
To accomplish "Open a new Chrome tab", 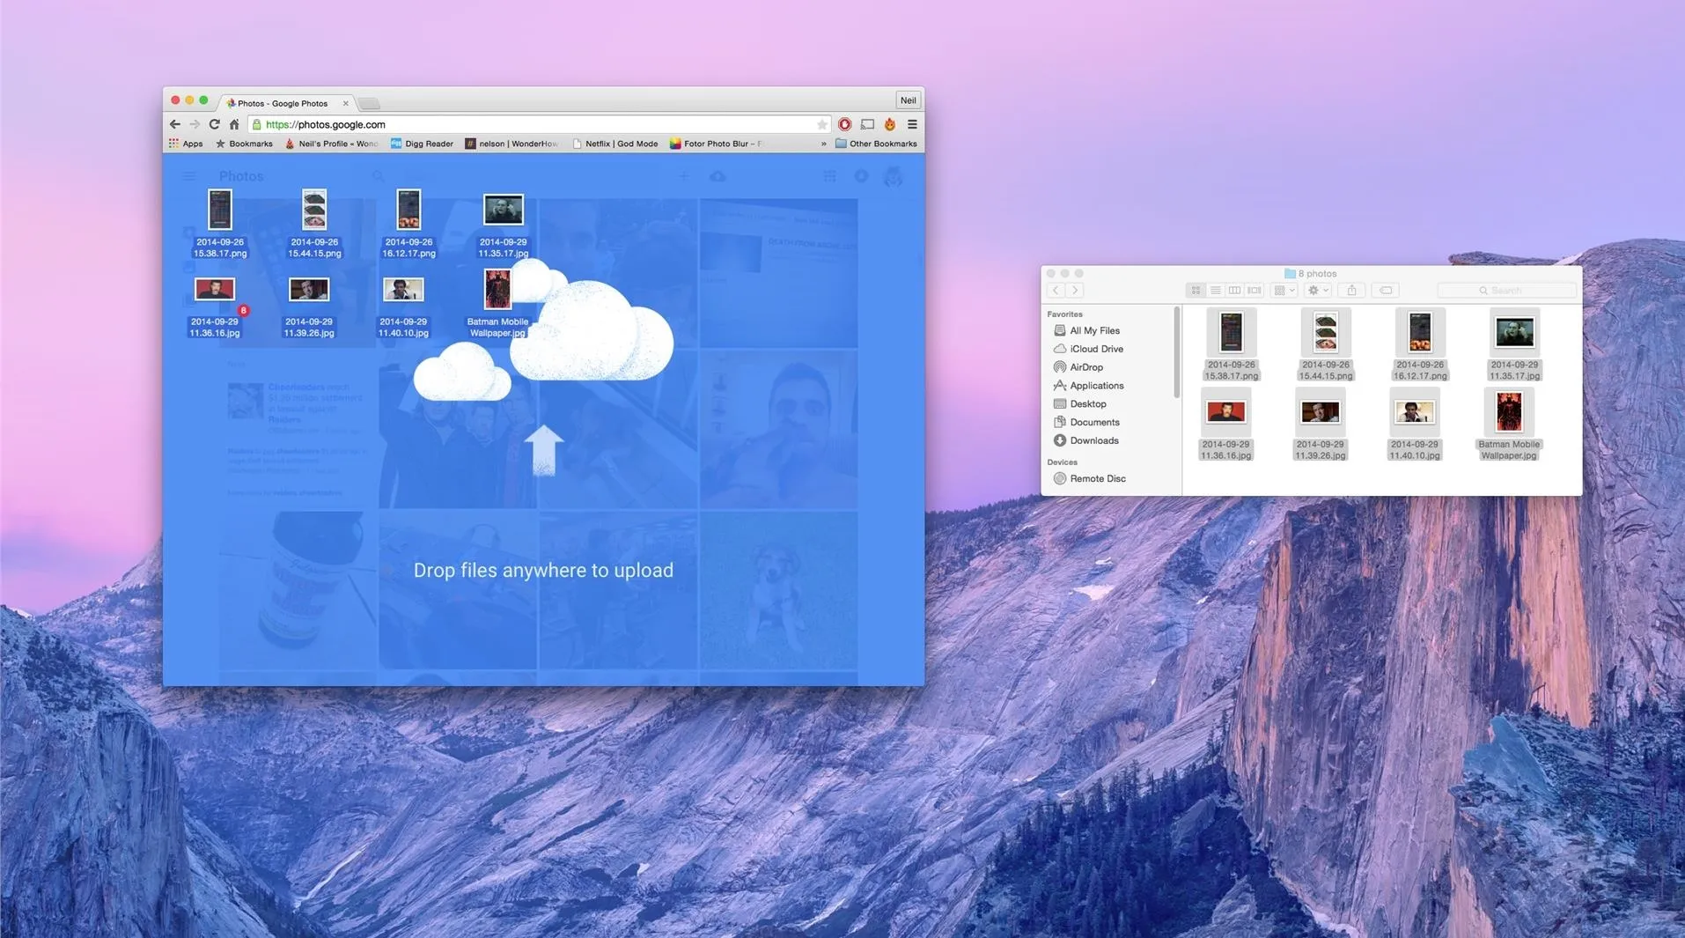I will (370, 104).
